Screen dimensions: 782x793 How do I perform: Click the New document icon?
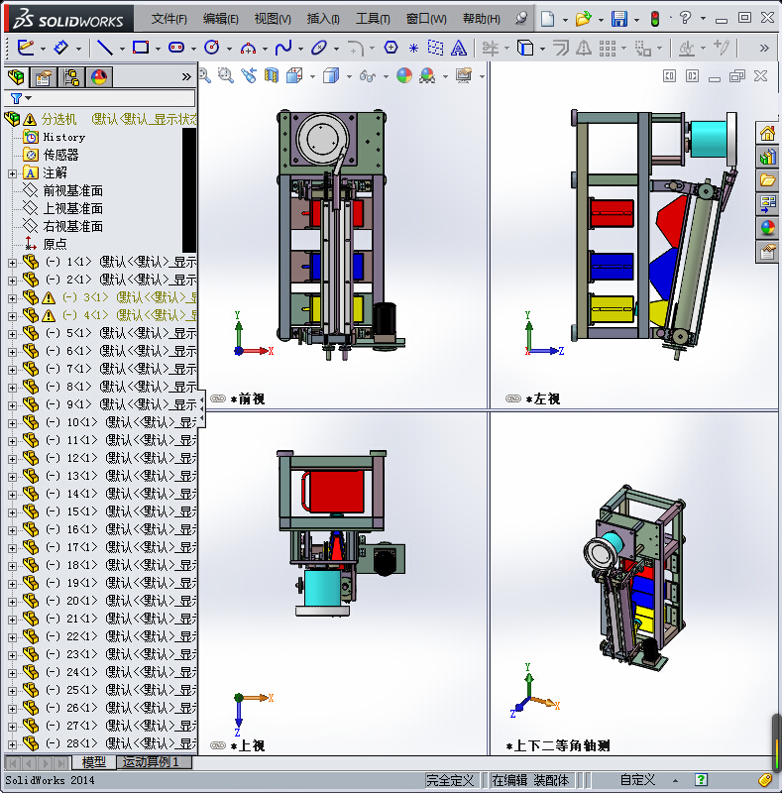547,19
